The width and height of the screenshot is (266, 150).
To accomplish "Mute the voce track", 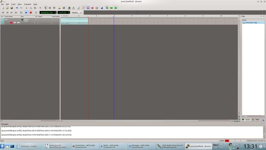I will tap(15, 22).
